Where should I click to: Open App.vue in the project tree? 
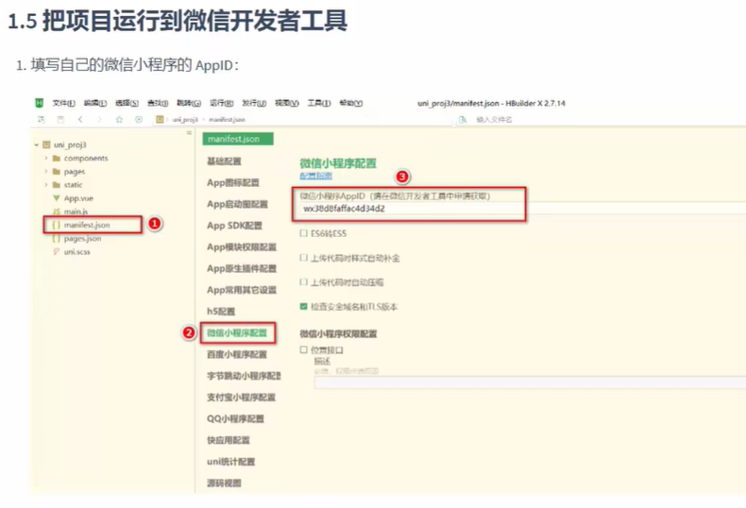point(78,198)
